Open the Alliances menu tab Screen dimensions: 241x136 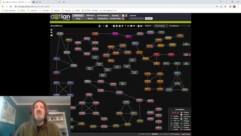90,15
